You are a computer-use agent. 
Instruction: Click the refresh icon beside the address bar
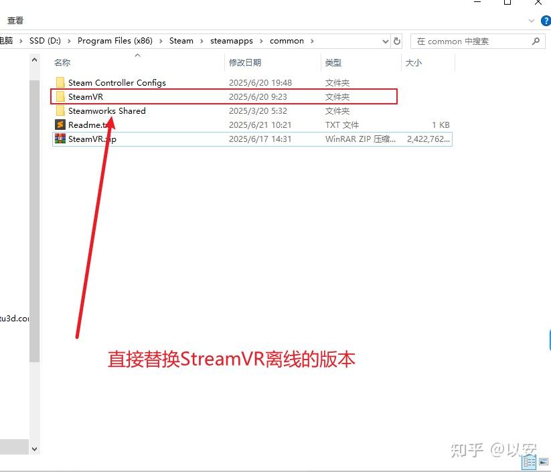397,41
